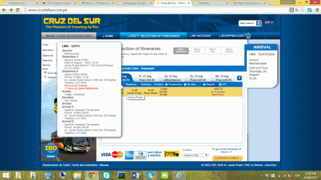This screenshot has width=321, height=180.
Task: Click the Step 4 Voucher progress step
Action: [x=229, y=50]
